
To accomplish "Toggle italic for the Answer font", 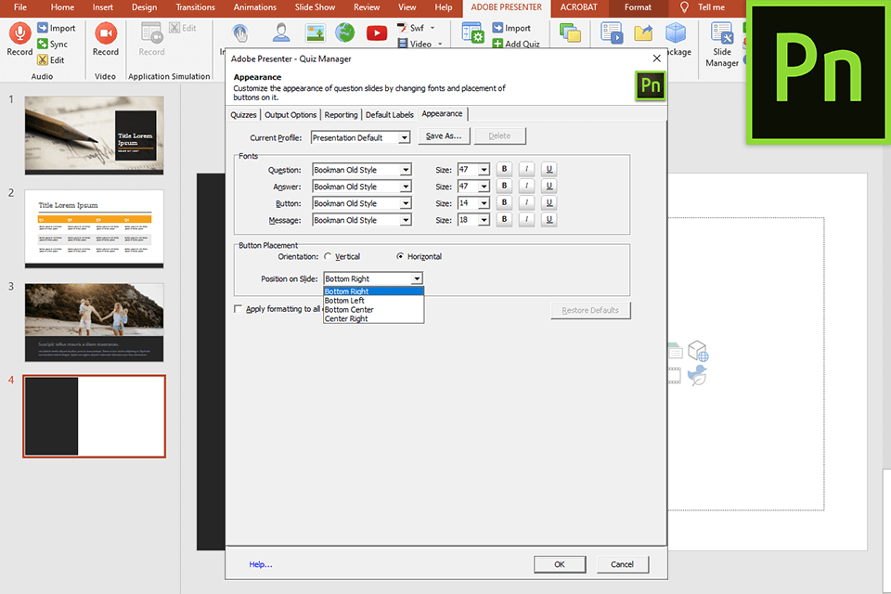I will pos(526,187).
